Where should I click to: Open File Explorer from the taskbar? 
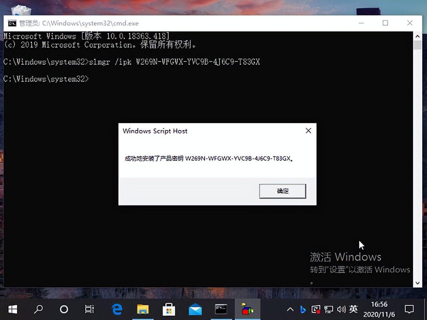pos(143,309)
